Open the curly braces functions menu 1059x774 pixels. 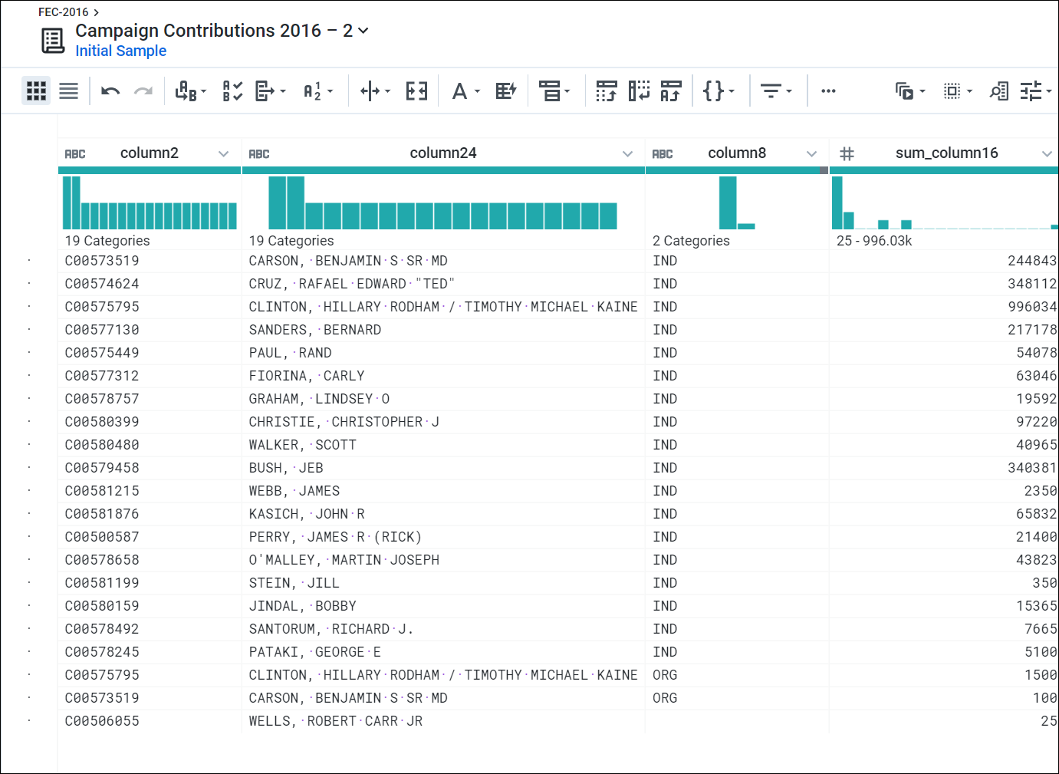click(719, 91)
